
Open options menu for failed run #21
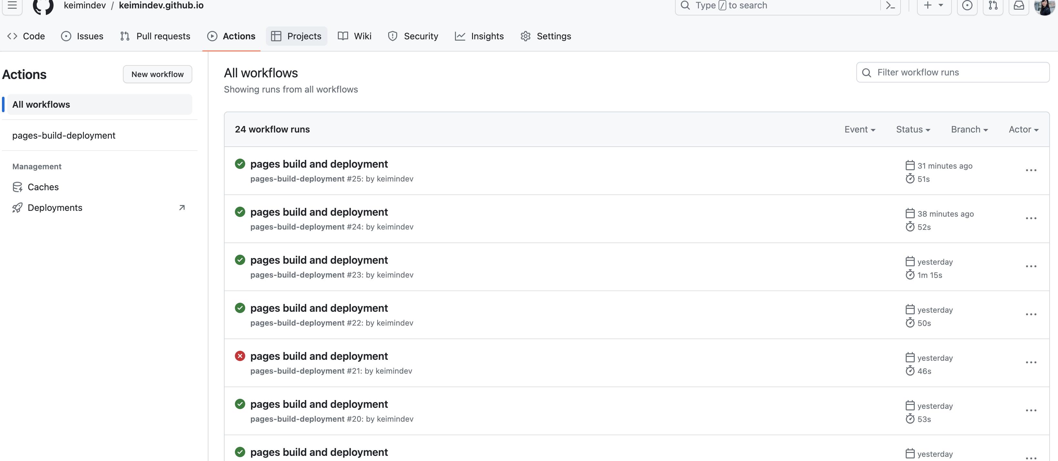pyautogui.click(x=1031, y=362)
